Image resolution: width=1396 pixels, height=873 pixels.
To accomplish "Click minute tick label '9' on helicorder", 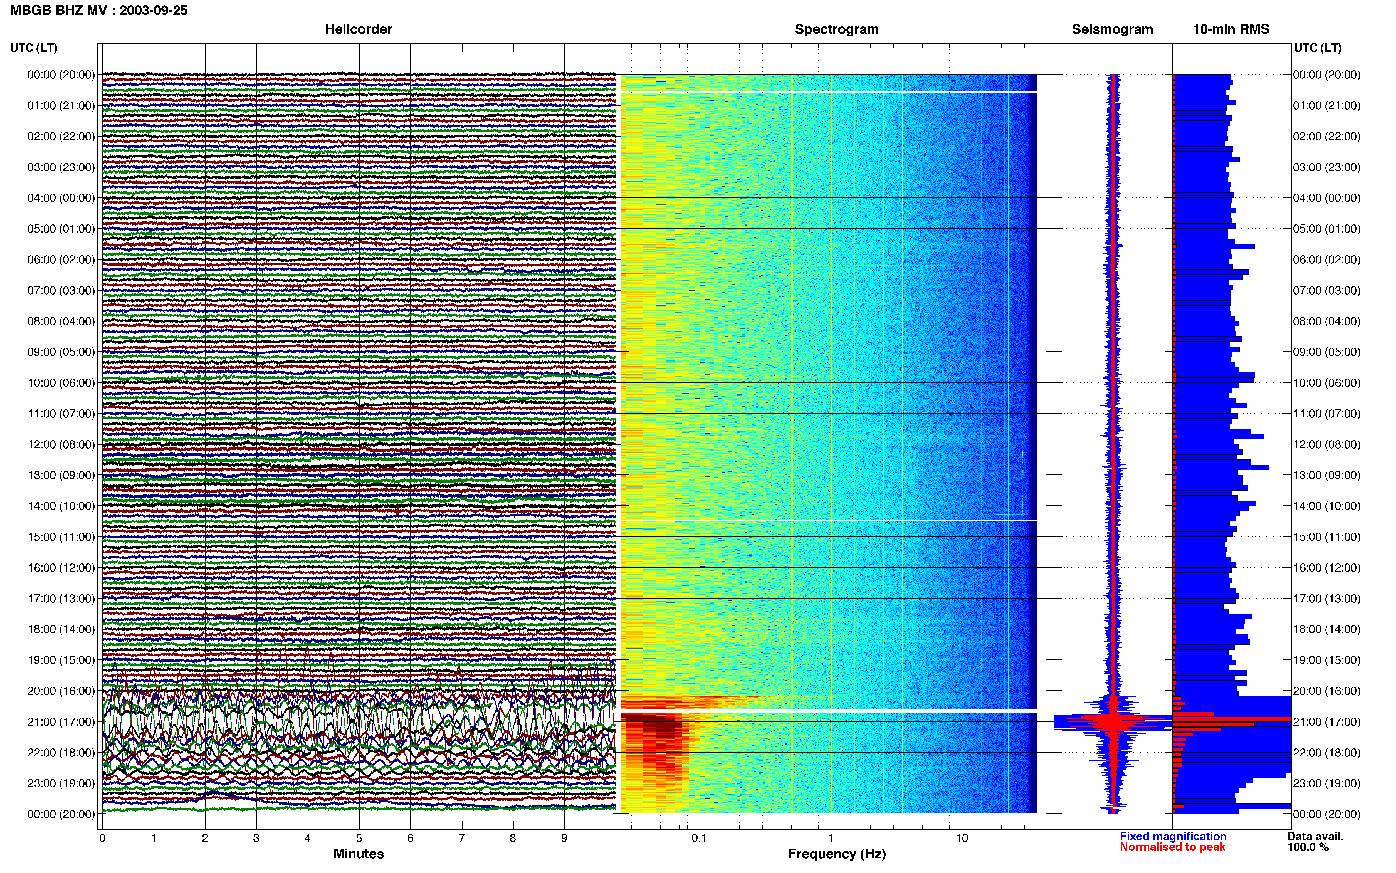I will 564,838.
